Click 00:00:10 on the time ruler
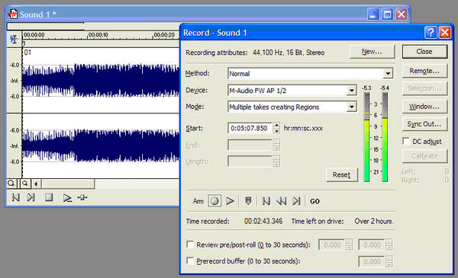This screenshot has height=278, width=458. pyautogui.click(x=98, y=35)
